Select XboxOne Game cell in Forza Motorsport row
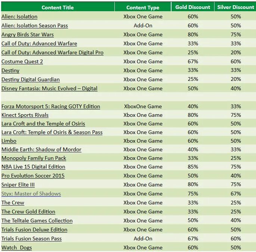Screen dimensions: 256x252 (x=143, y=106)
